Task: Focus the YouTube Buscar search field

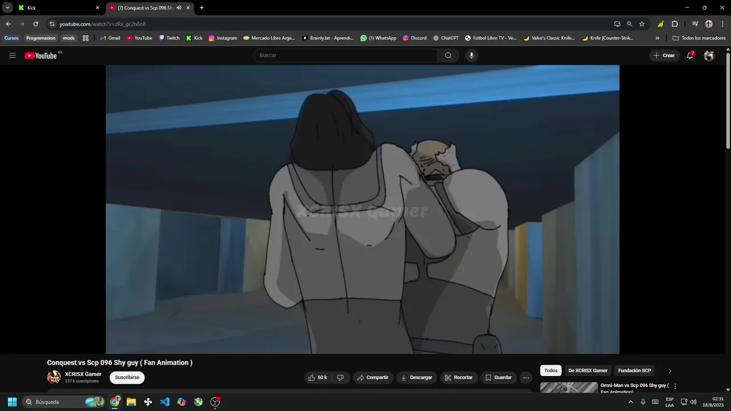Action: tap(346, 55)
